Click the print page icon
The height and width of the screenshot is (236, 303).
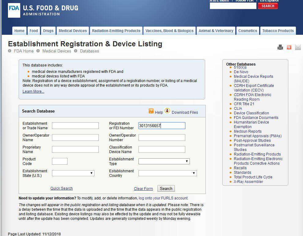pyautogui.click(x=280, y=47)
